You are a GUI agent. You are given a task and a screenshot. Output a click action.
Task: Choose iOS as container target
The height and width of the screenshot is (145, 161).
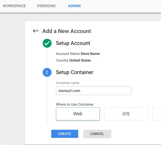(x=126, y=114)
